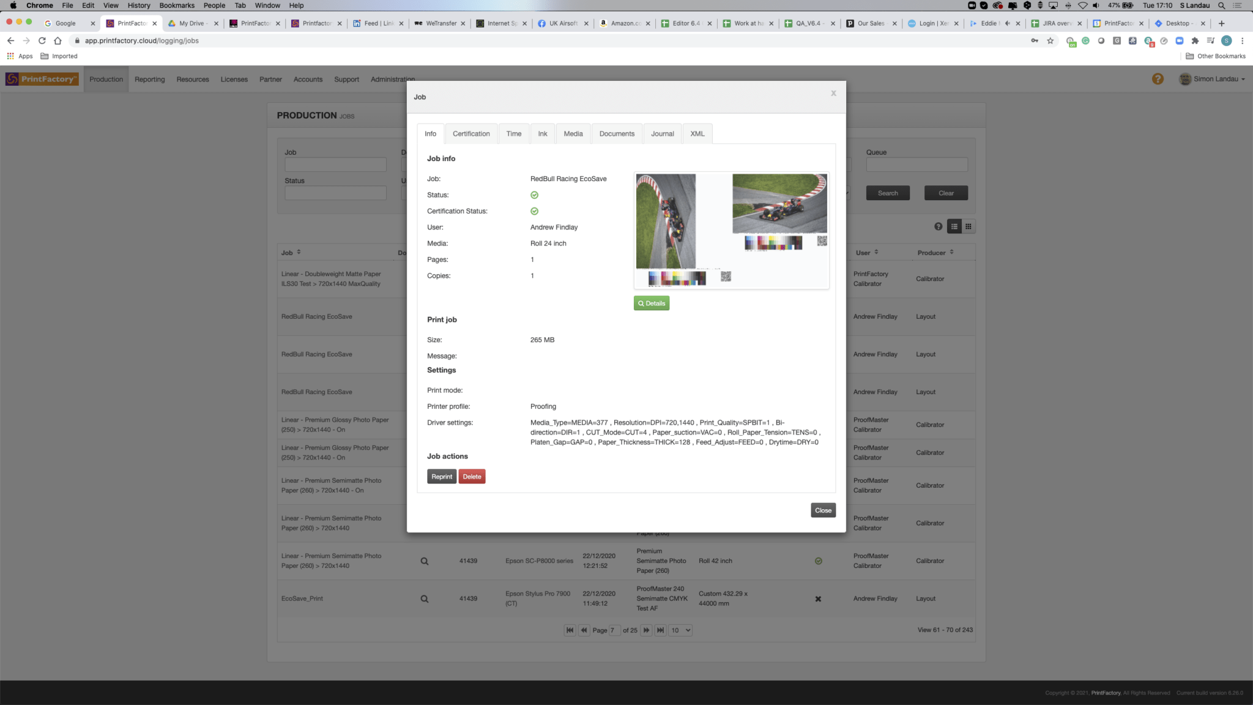
Task: Switch to grid view using the grid icon
Action: (969, 226)
